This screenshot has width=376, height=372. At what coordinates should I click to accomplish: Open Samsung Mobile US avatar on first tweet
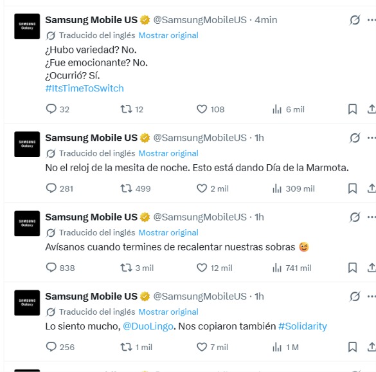point(27,26)
